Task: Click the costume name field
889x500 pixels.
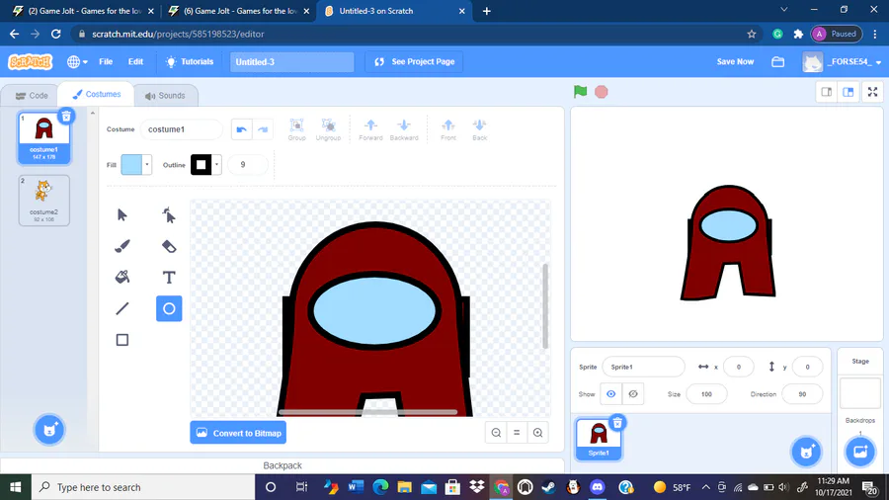Action: pyautogui.click(x=181, y=129)
